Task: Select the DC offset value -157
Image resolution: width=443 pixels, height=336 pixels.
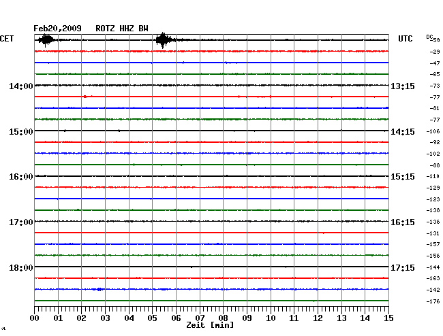Action: 433,244
